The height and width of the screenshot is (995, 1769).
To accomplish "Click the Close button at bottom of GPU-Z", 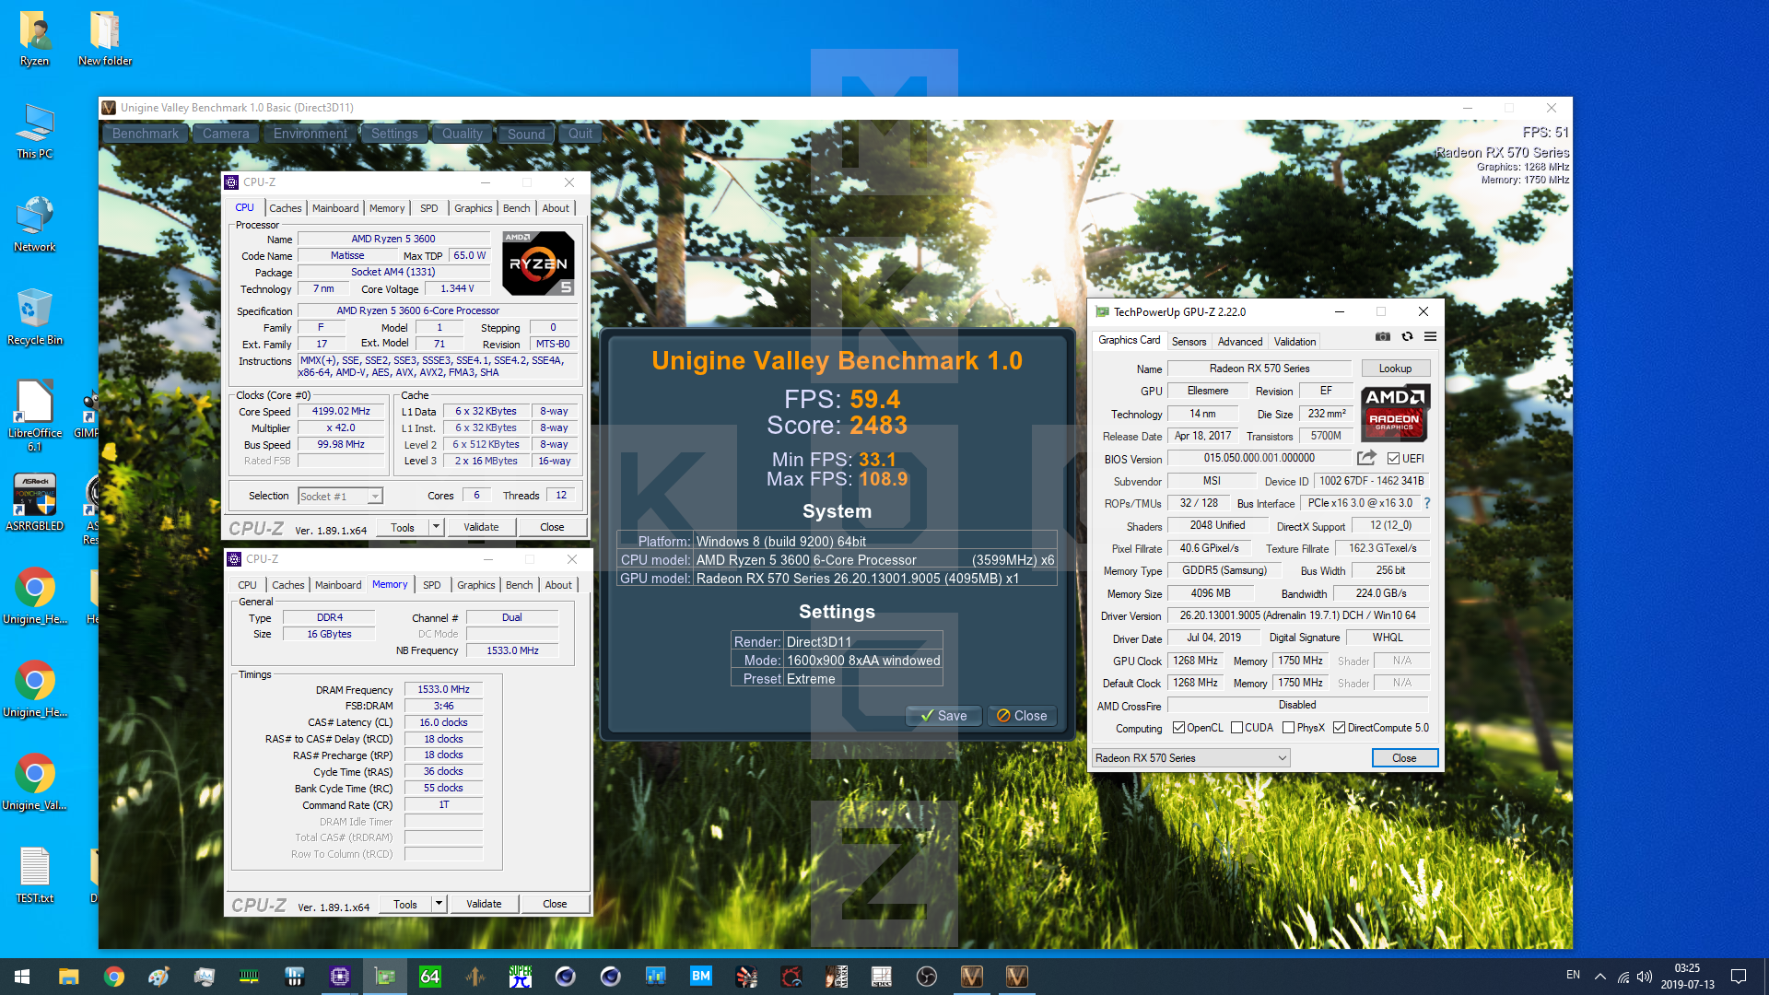I will pyautogui.click(x=1404, y=758).
